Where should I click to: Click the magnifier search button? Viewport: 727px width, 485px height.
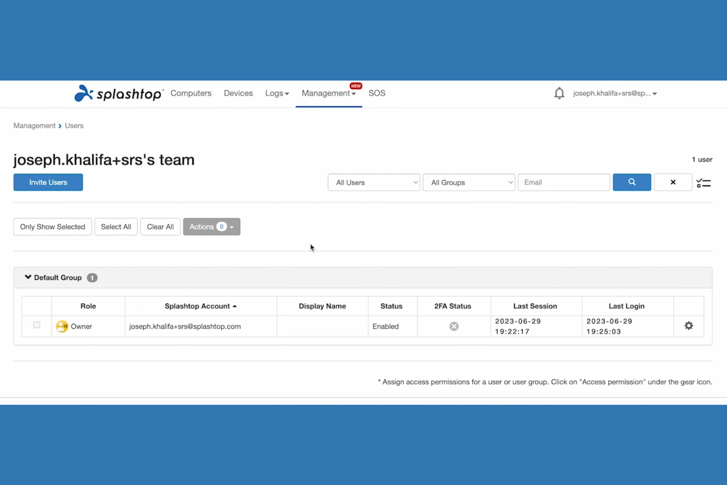point(632,182)
